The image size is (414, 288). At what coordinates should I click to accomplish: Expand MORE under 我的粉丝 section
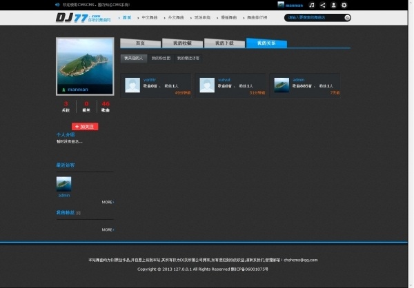[108, 229]
